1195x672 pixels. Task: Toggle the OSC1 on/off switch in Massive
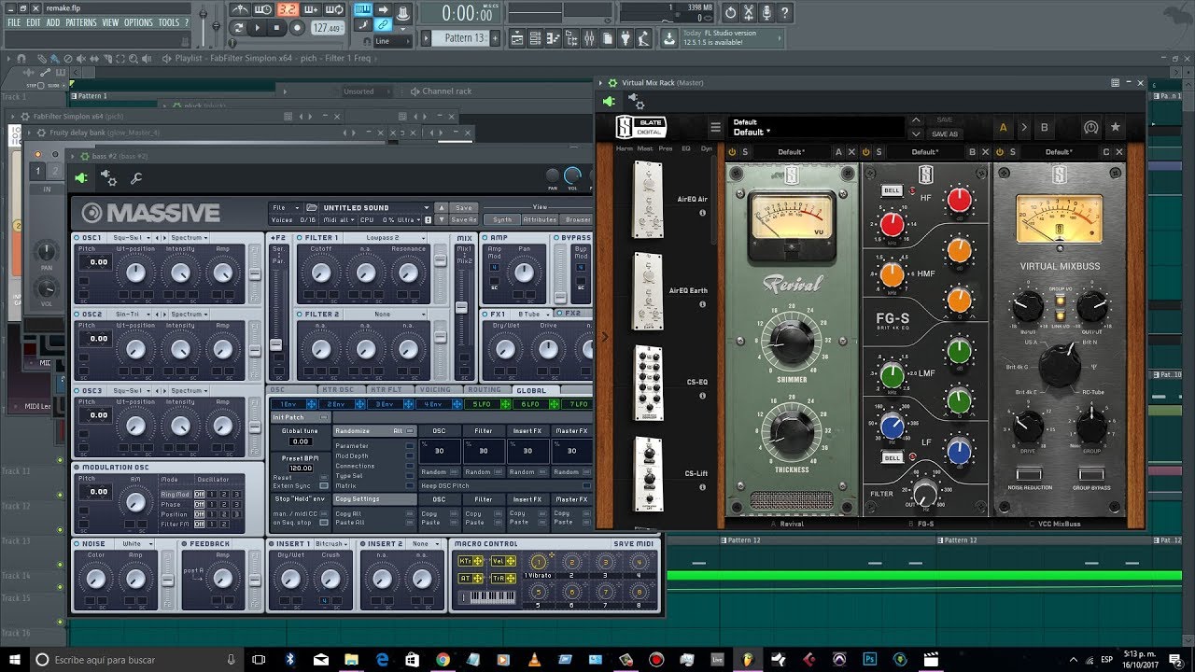point(77,238)
